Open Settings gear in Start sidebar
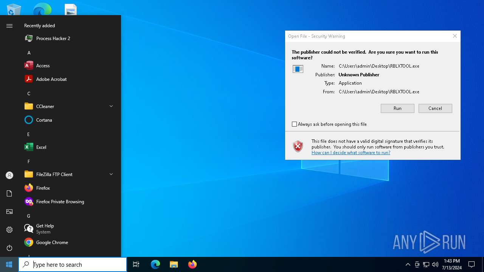This screenshot has height=272, width=484. [x=9, y=230]
